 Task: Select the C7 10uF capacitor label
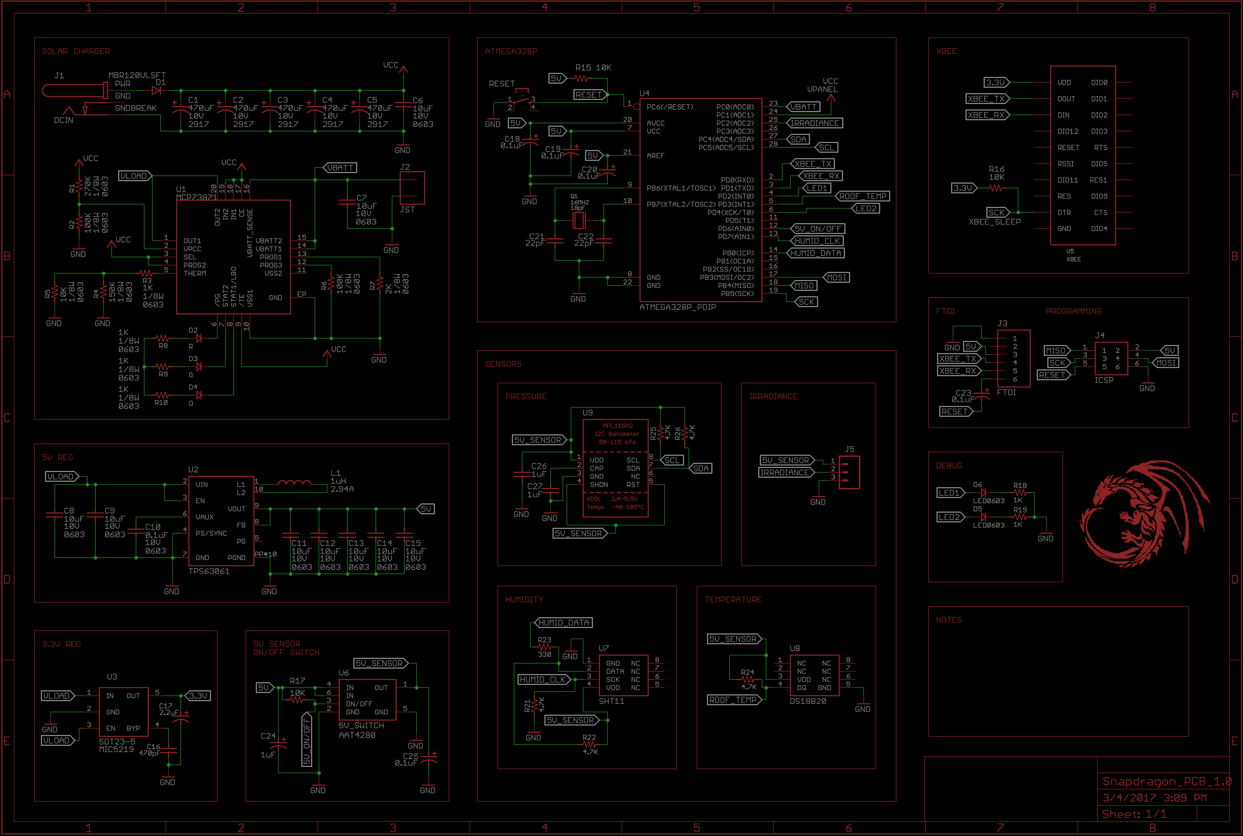tap(366, 210)
